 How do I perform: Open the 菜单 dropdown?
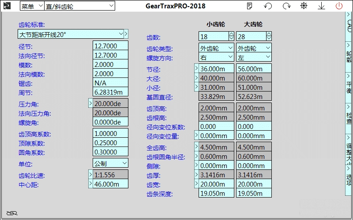(x=32, y=6)
